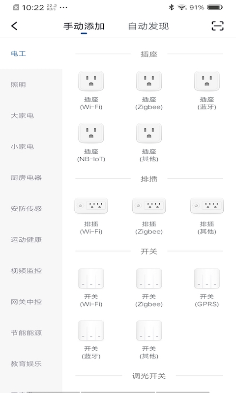Open the 厨房电器 category in sidebar
Image resolution: width=236 pixels, height=393 pixels.
click(26, 178)
